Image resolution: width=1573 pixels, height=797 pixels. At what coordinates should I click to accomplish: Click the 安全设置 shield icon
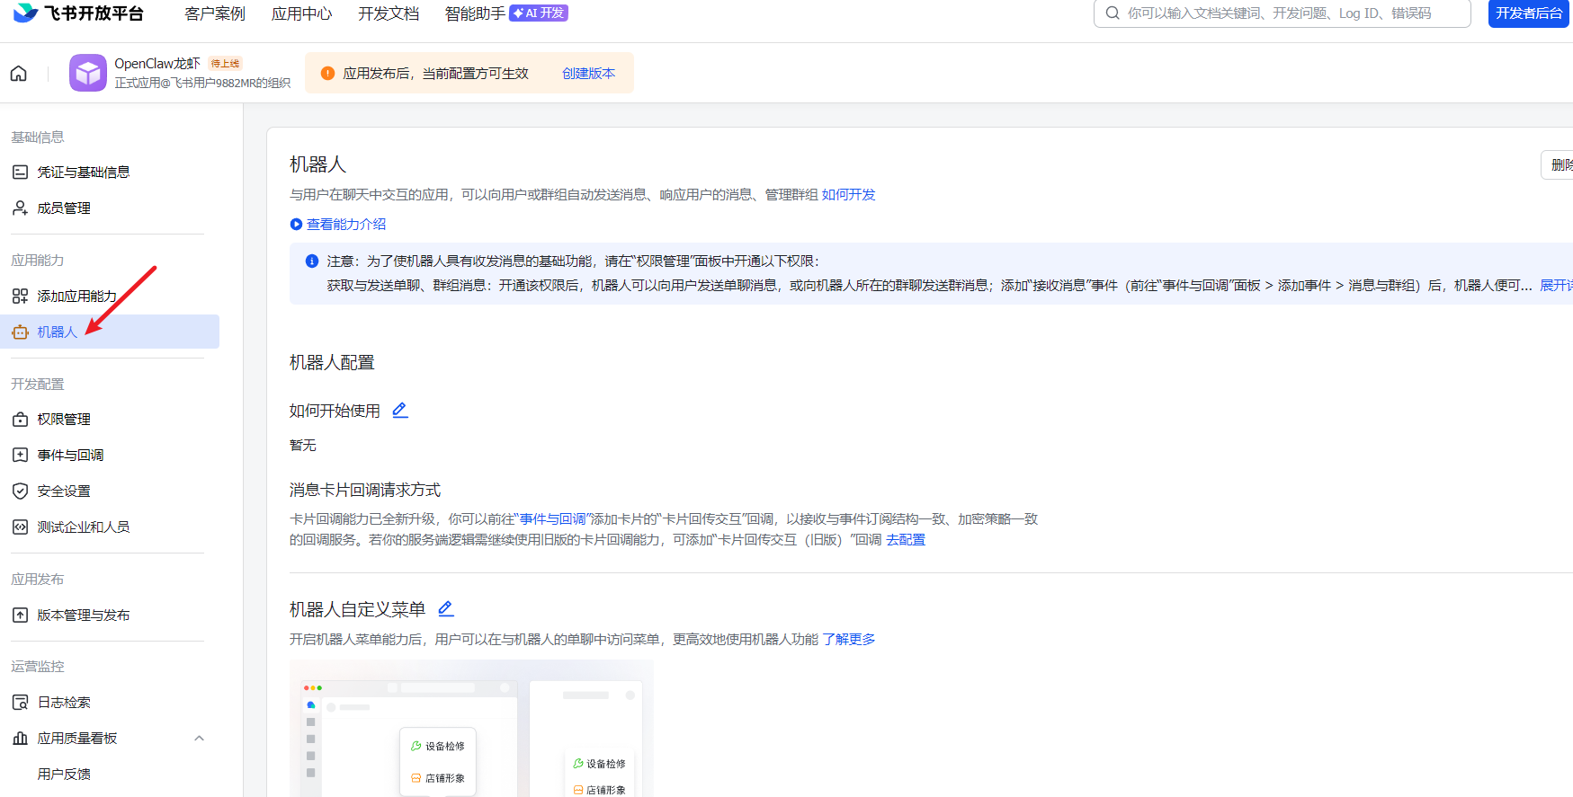pyautogui.click(x=20, y=491)
